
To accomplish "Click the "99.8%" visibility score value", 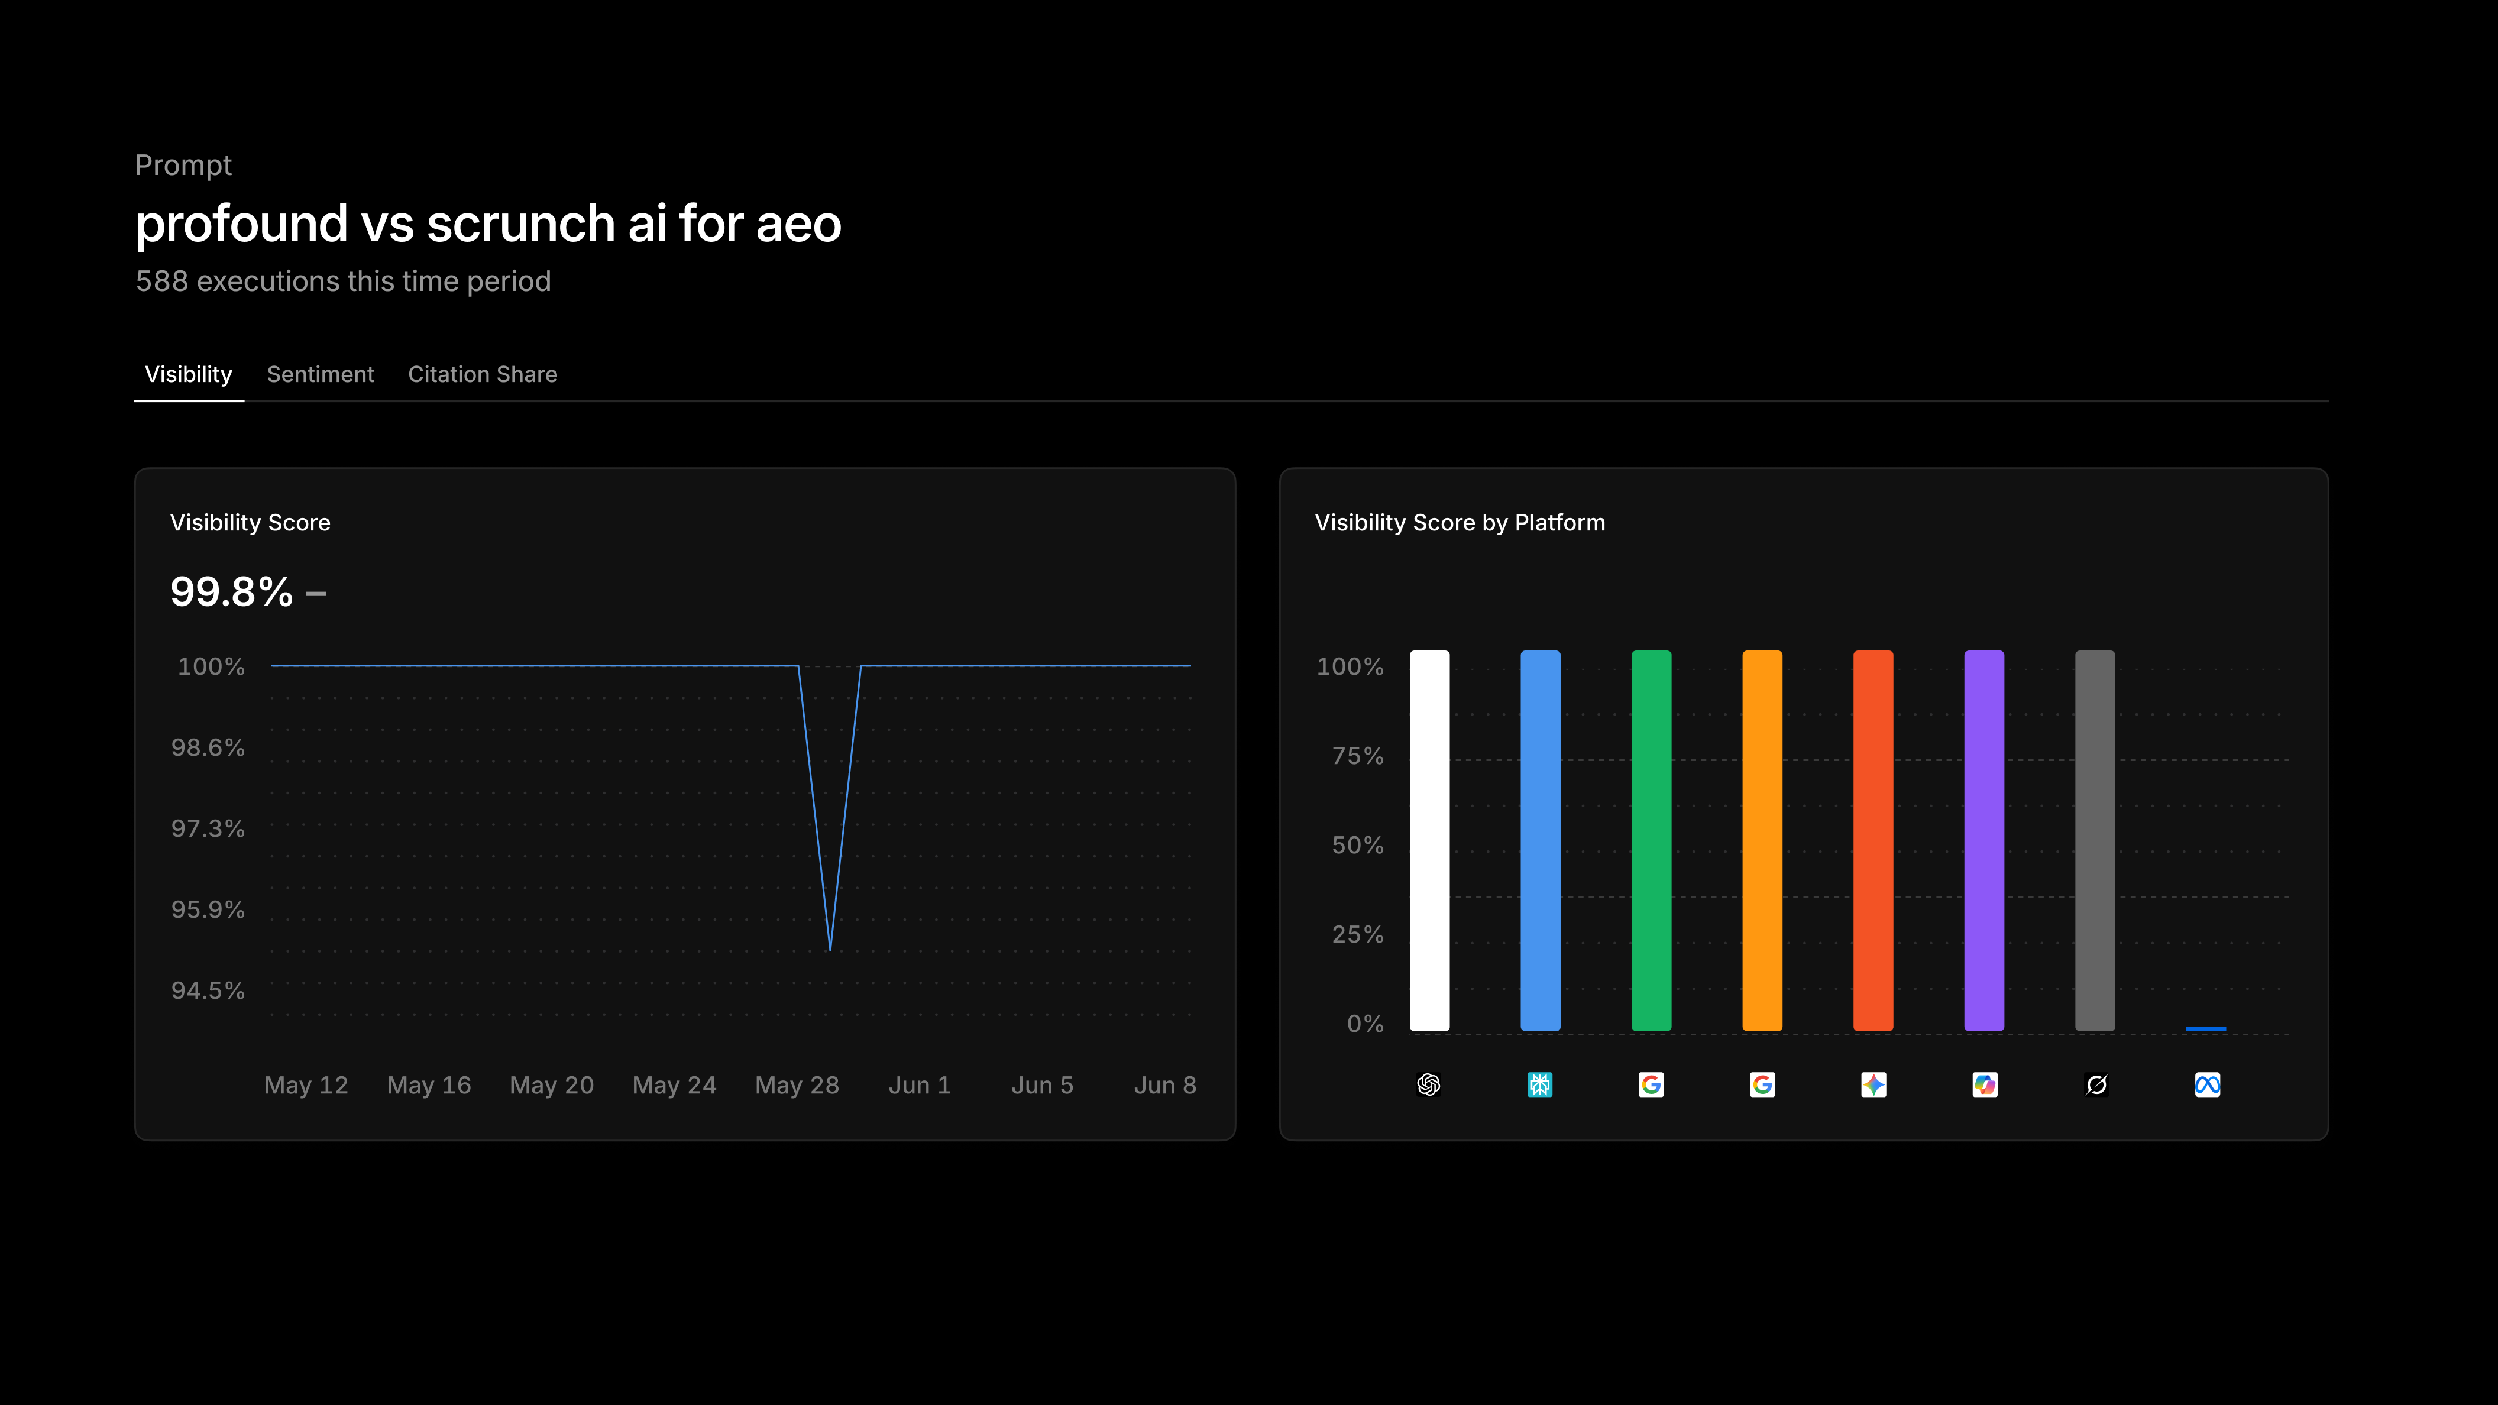I will click(x=232, y=591).
